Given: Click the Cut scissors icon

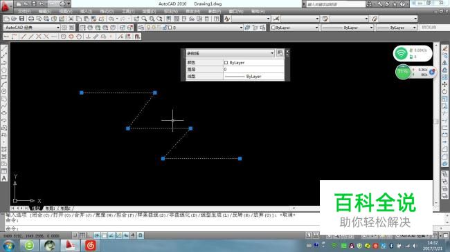Looking at the screenshot, I should pyautogui.click(x=71, y=19).
